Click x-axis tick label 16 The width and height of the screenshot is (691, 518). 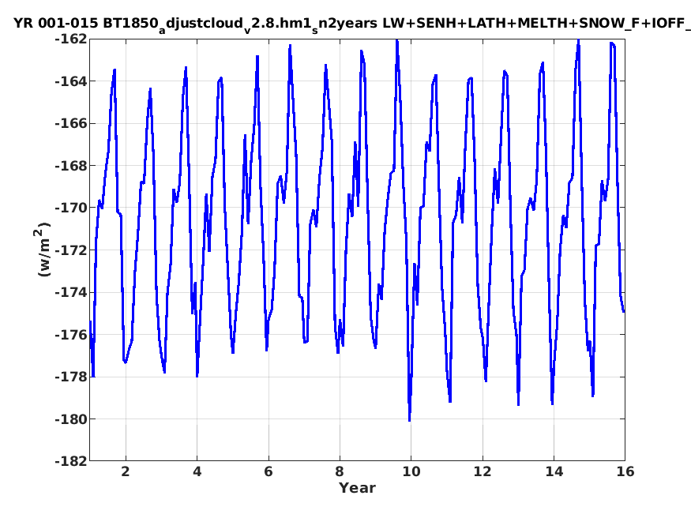(625, 471)
